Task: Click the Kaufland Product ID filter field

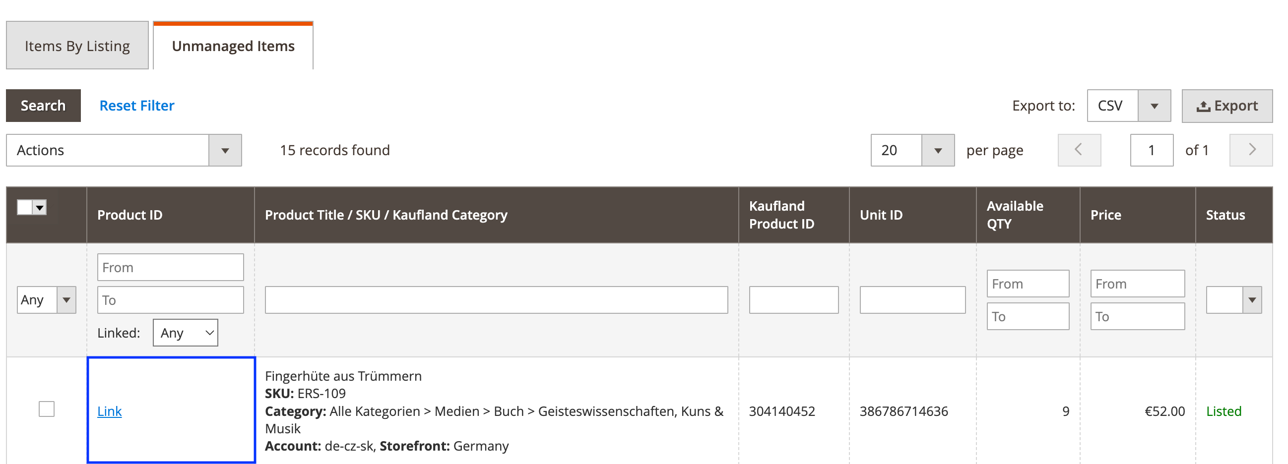Action: (793, 300)
